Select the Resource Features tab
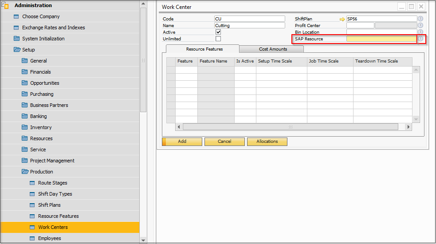 (204, 49)
